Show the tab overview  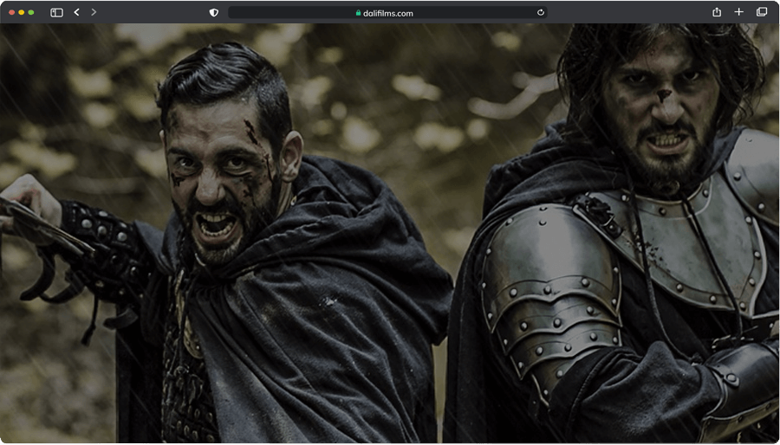tap(762, 12)
